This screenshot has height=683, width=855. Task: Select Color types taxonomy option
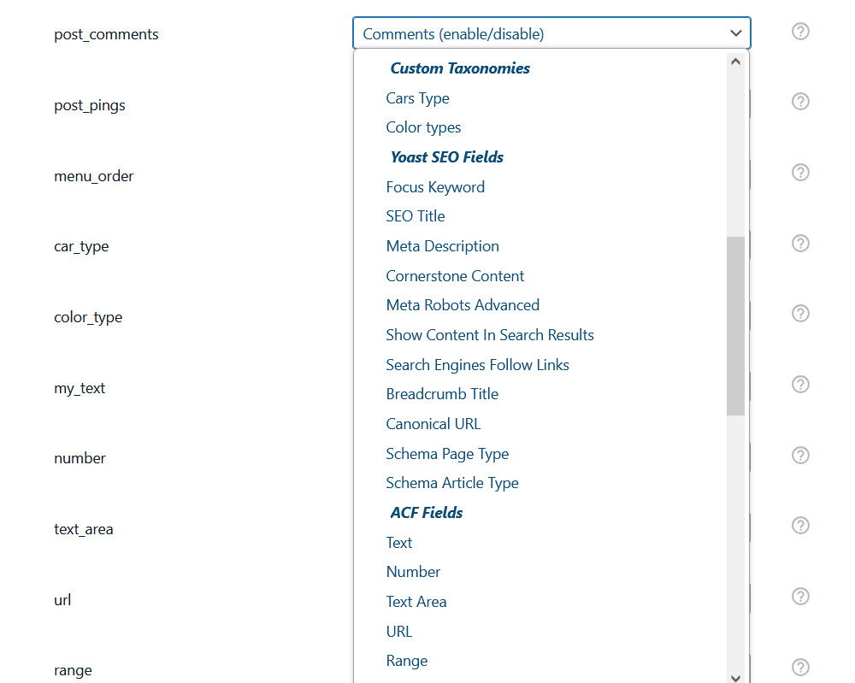click(423, 127)
